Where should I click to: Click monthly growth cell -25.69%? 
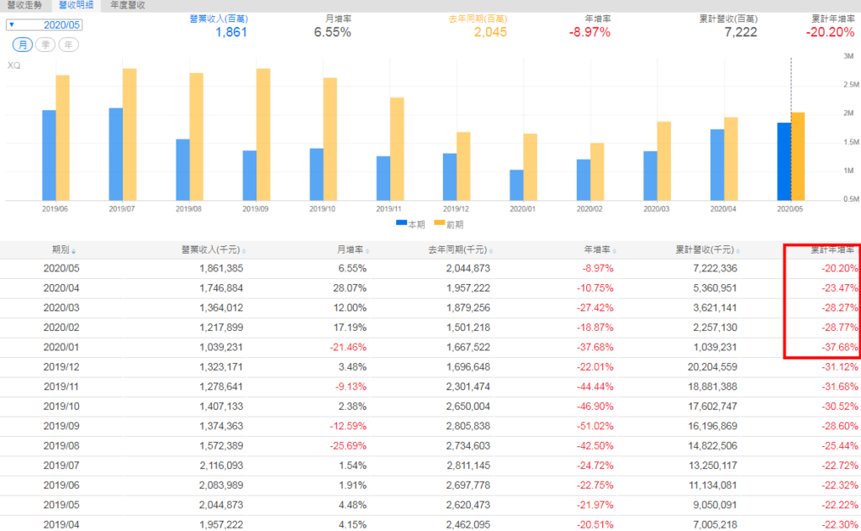click(348, 446)
